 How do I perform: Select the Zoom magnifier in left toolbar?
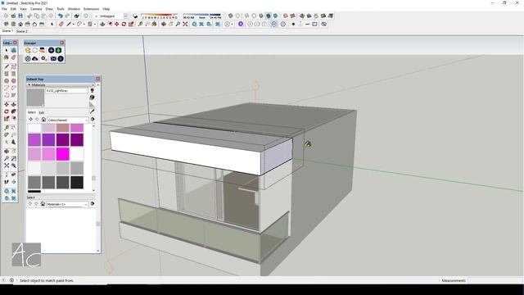point(7,158)
